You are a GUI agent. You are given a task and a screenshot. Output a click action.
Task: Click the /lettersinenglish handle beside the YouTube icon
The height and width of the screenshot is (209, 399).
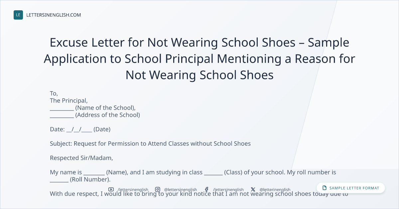(x=133, y=190)
